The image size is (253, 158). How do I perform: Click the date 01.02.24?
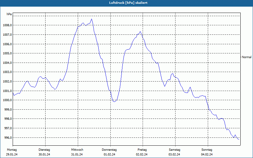109,155
